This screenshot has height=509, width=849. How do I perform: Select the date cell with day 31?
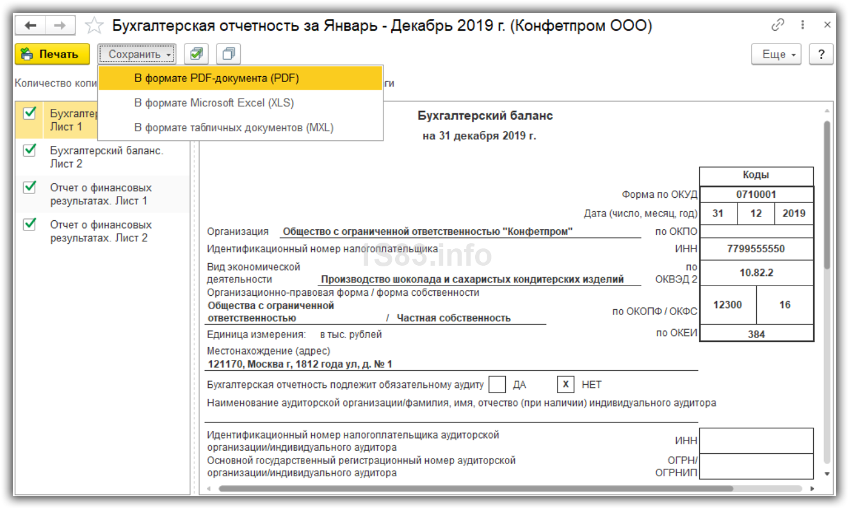point(718,213)
